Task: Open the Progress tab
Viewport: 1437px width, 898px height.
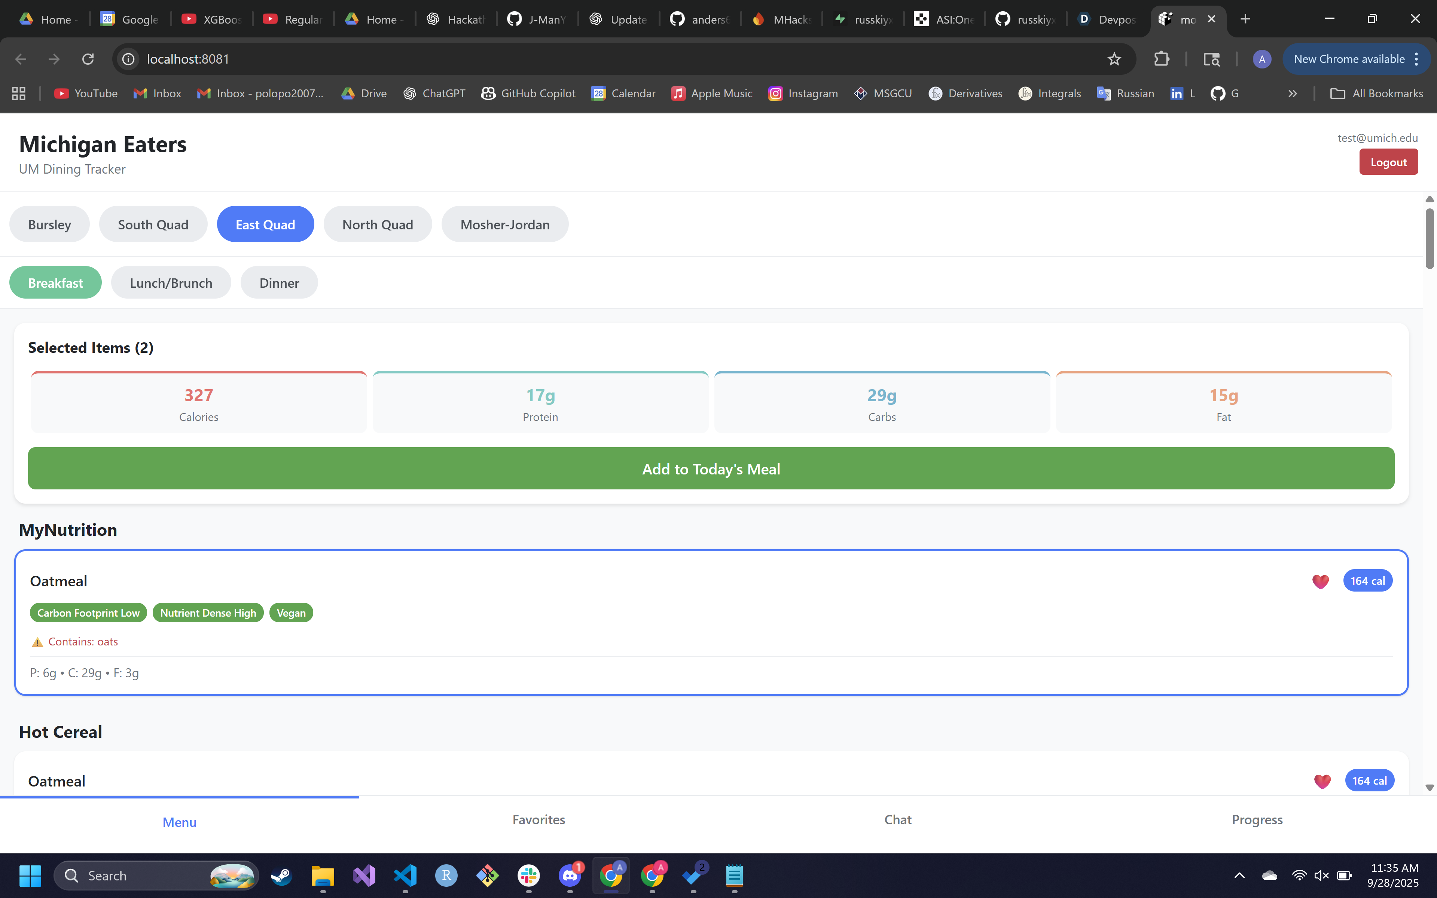Action: (1257, 819)
